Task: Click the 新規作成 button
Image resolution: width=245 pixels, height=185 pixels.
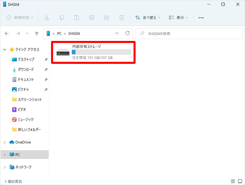Action: 20,18
